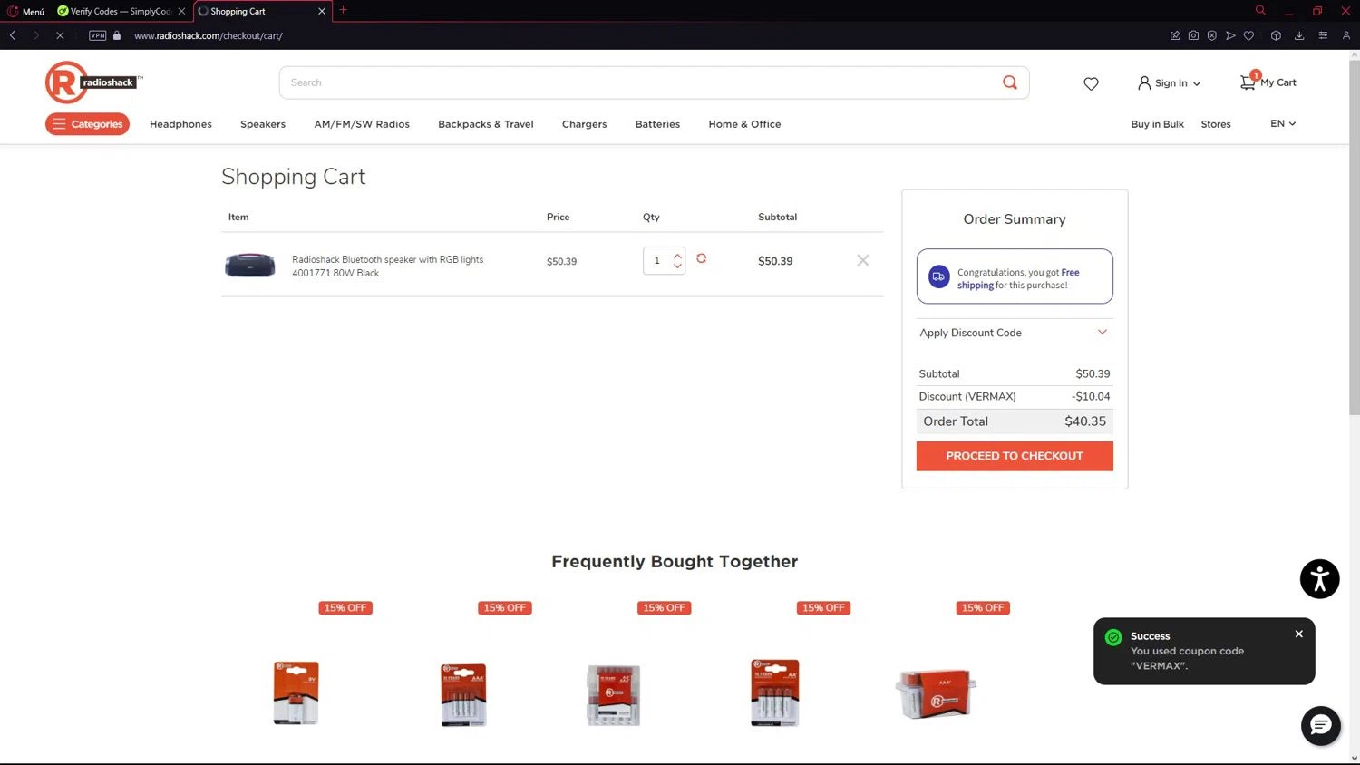Open browser easy setup sliders icon
1360x765 pixels.
pos(1323,35)
